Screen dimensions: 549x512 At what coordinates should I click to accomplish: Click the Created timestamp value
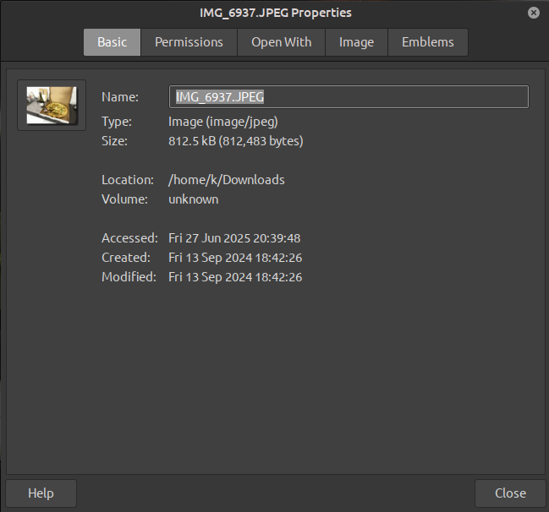click(234, 258)
